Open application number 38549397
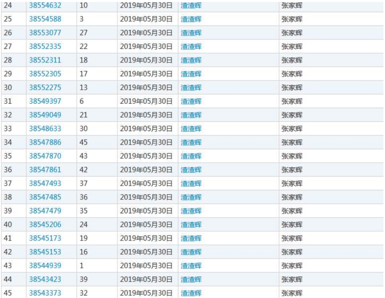 point(45,101)
